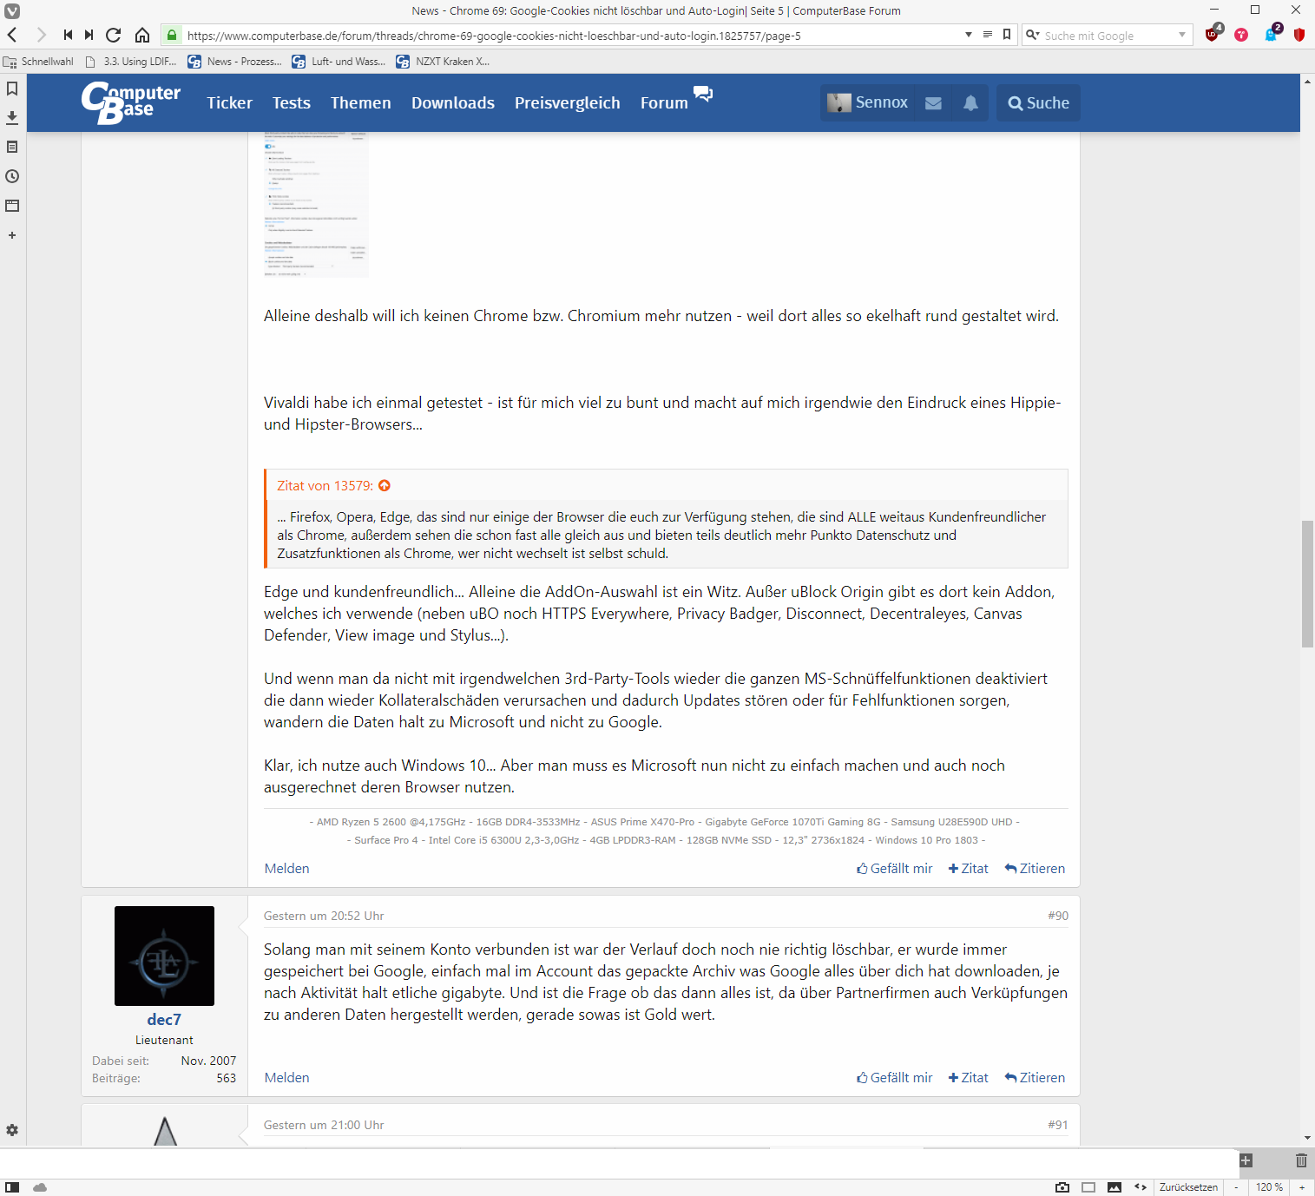Open bookmark 'News - Prozess...'

(x=235, y=62)
